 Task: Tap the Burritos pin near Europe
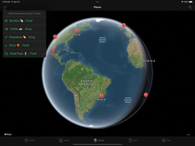(124, 25)
